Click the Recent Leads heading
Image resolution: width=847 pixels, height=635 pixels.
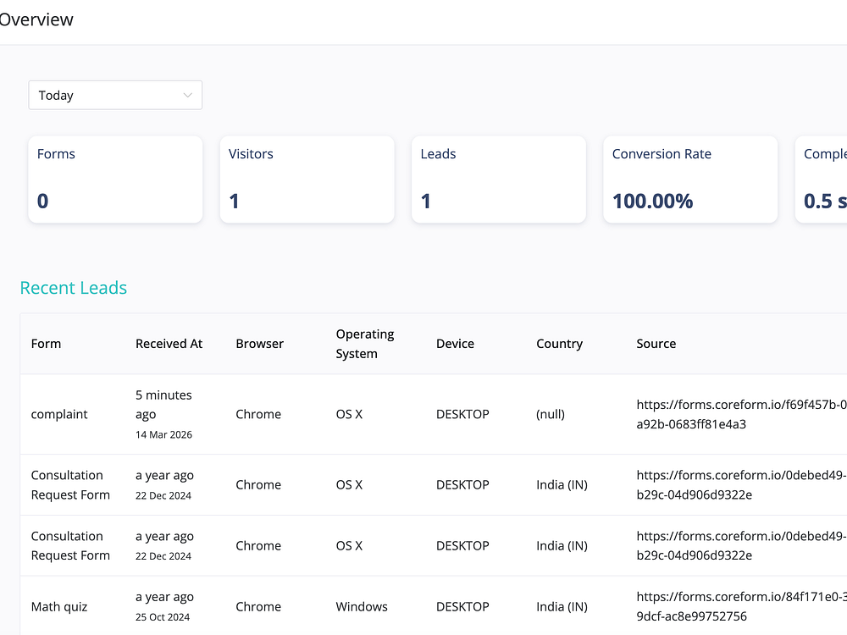tap(74, 288)
